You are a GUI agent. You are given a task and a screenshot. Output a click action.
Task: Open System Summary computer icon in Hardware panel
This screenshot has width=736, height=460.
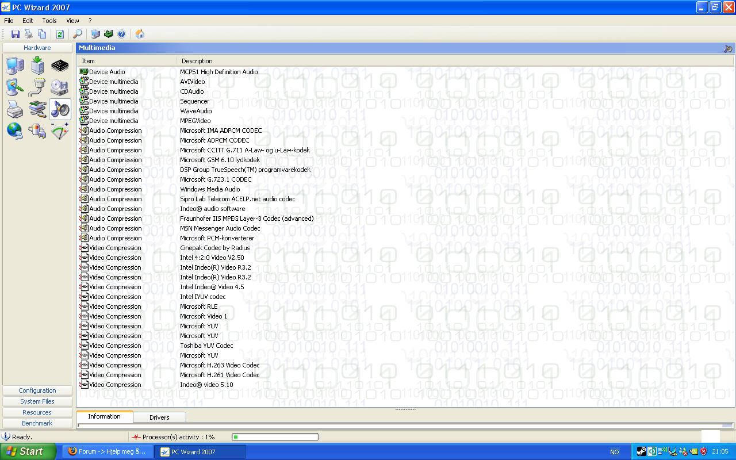tap(15, 66)
